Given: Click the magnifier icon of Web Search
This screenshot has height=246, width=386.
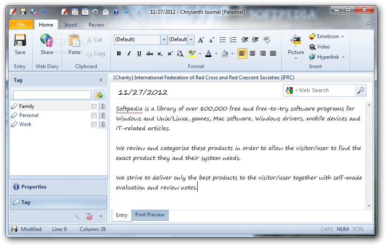Looking at the screenshot, I should (x=361, y=90).
